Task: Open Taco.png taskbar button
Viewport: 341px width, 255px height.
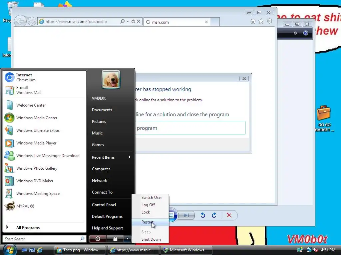Action: click(80, 250)
